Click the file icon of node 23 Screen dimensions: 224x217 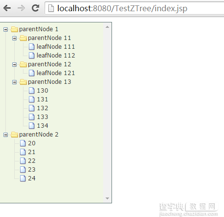click(x=23, y=170)
